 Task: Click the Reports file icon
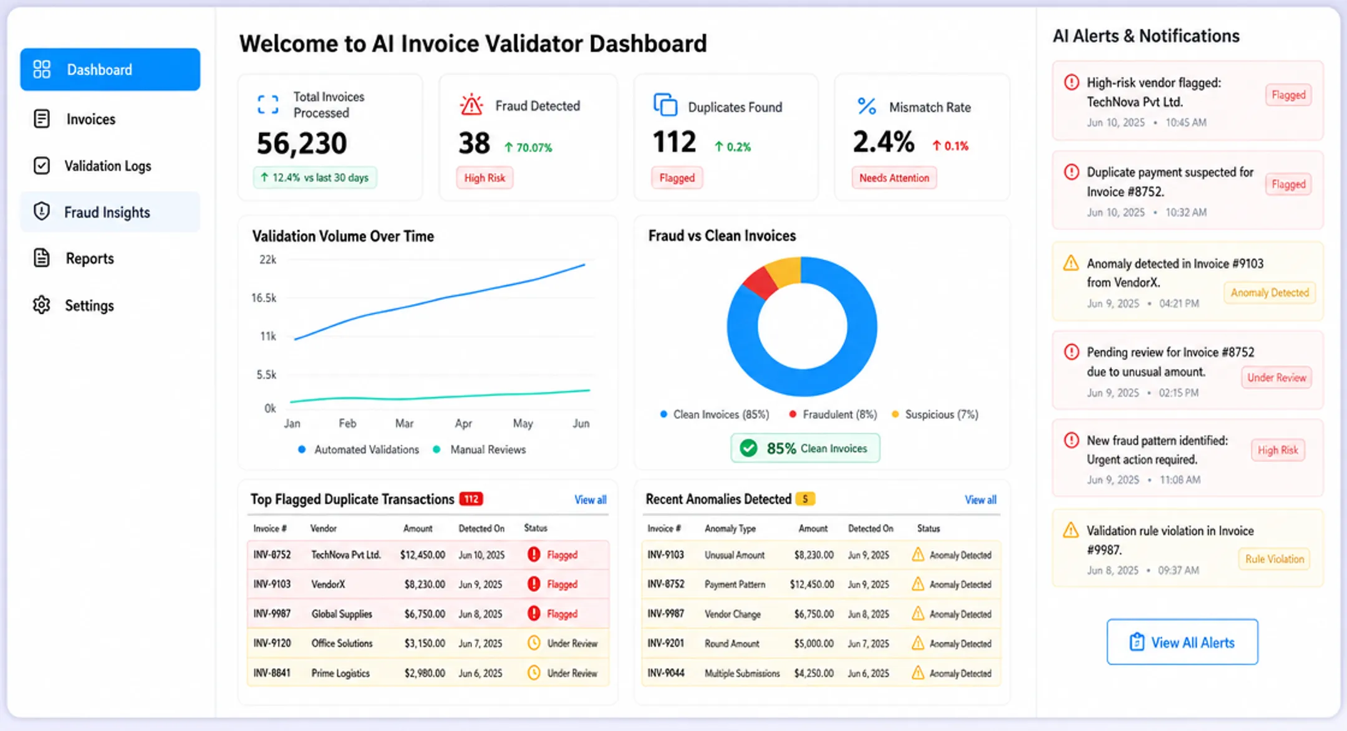point(42,257)
